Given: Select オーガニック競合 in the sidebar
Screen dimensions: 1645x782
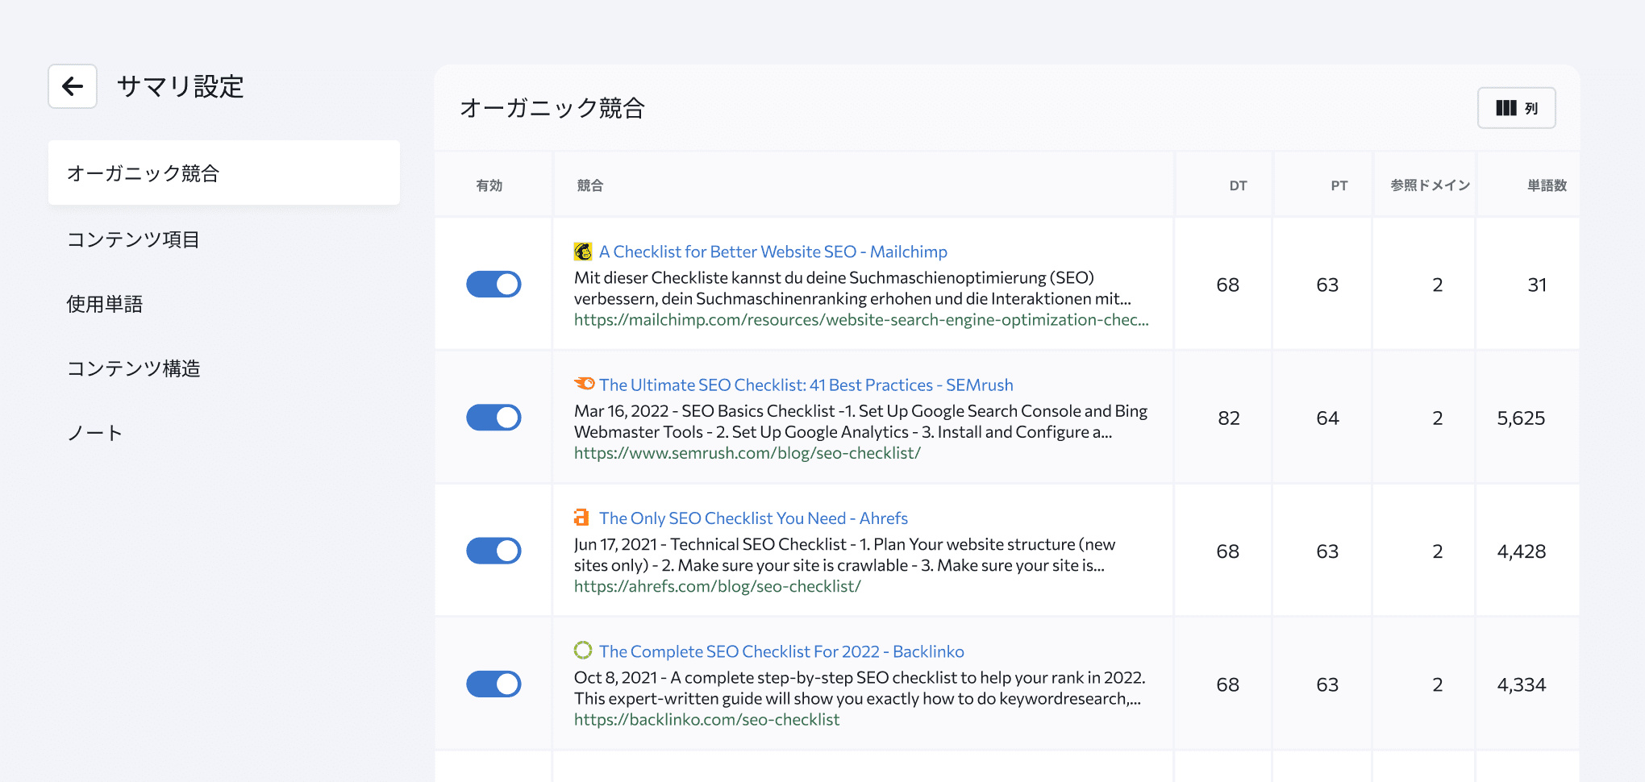Looking at the screenshot, I should click(144, 173).
